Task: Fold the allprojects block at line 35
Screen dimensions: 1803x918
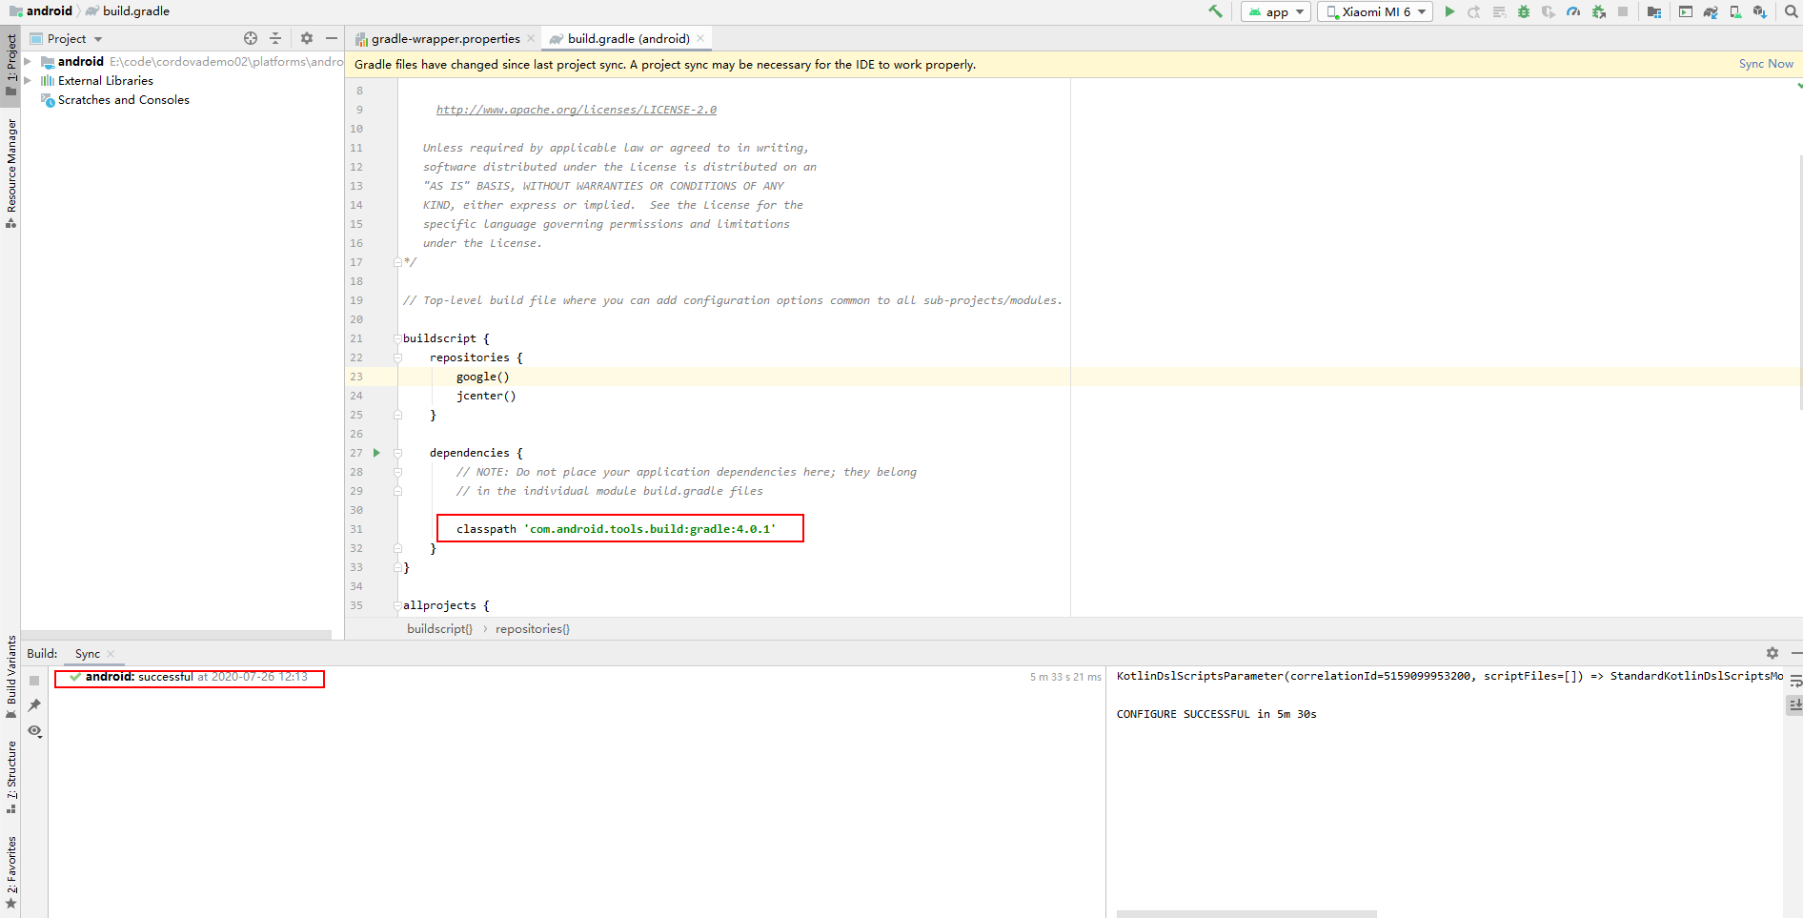Action: tap(397, 605)
